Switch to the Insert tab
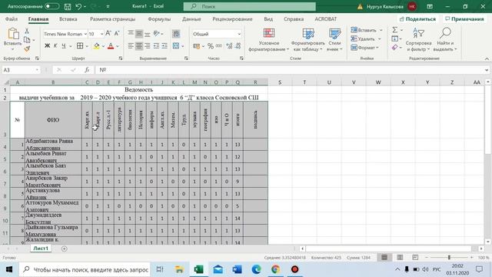 point(68,18)
